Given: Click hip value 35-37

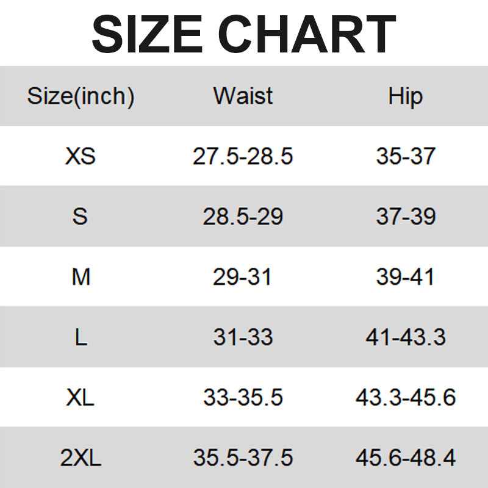Looking at the screenshot, I should [x=405, y=157].
